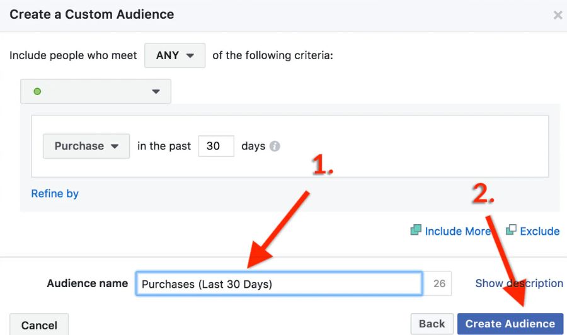The width and height of the screenshot is (567, 335).
Task: Click the Back button
Action: coord(432,324)
